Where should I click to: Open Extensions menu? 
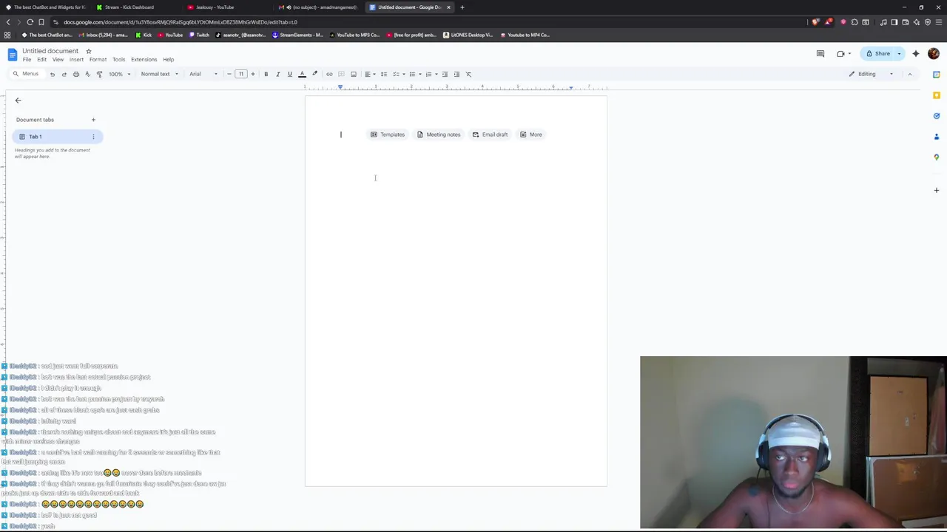144,60
